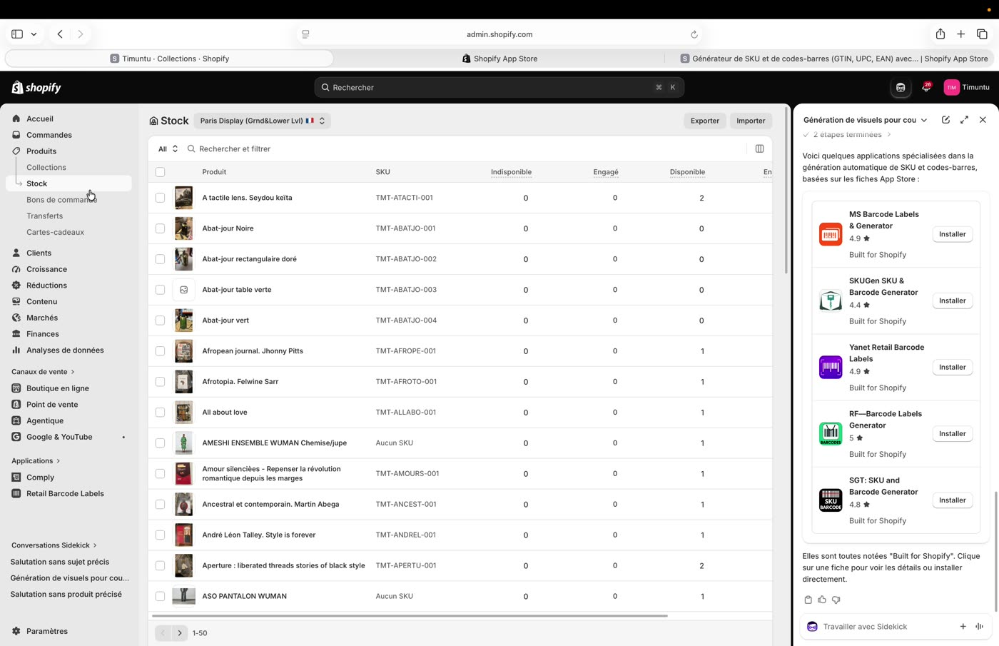The height and width of the screenshot is (646, 999).
Task: Click the column settings icon in table toolbar
Action: pyautogui.click(x=759, y=148)
